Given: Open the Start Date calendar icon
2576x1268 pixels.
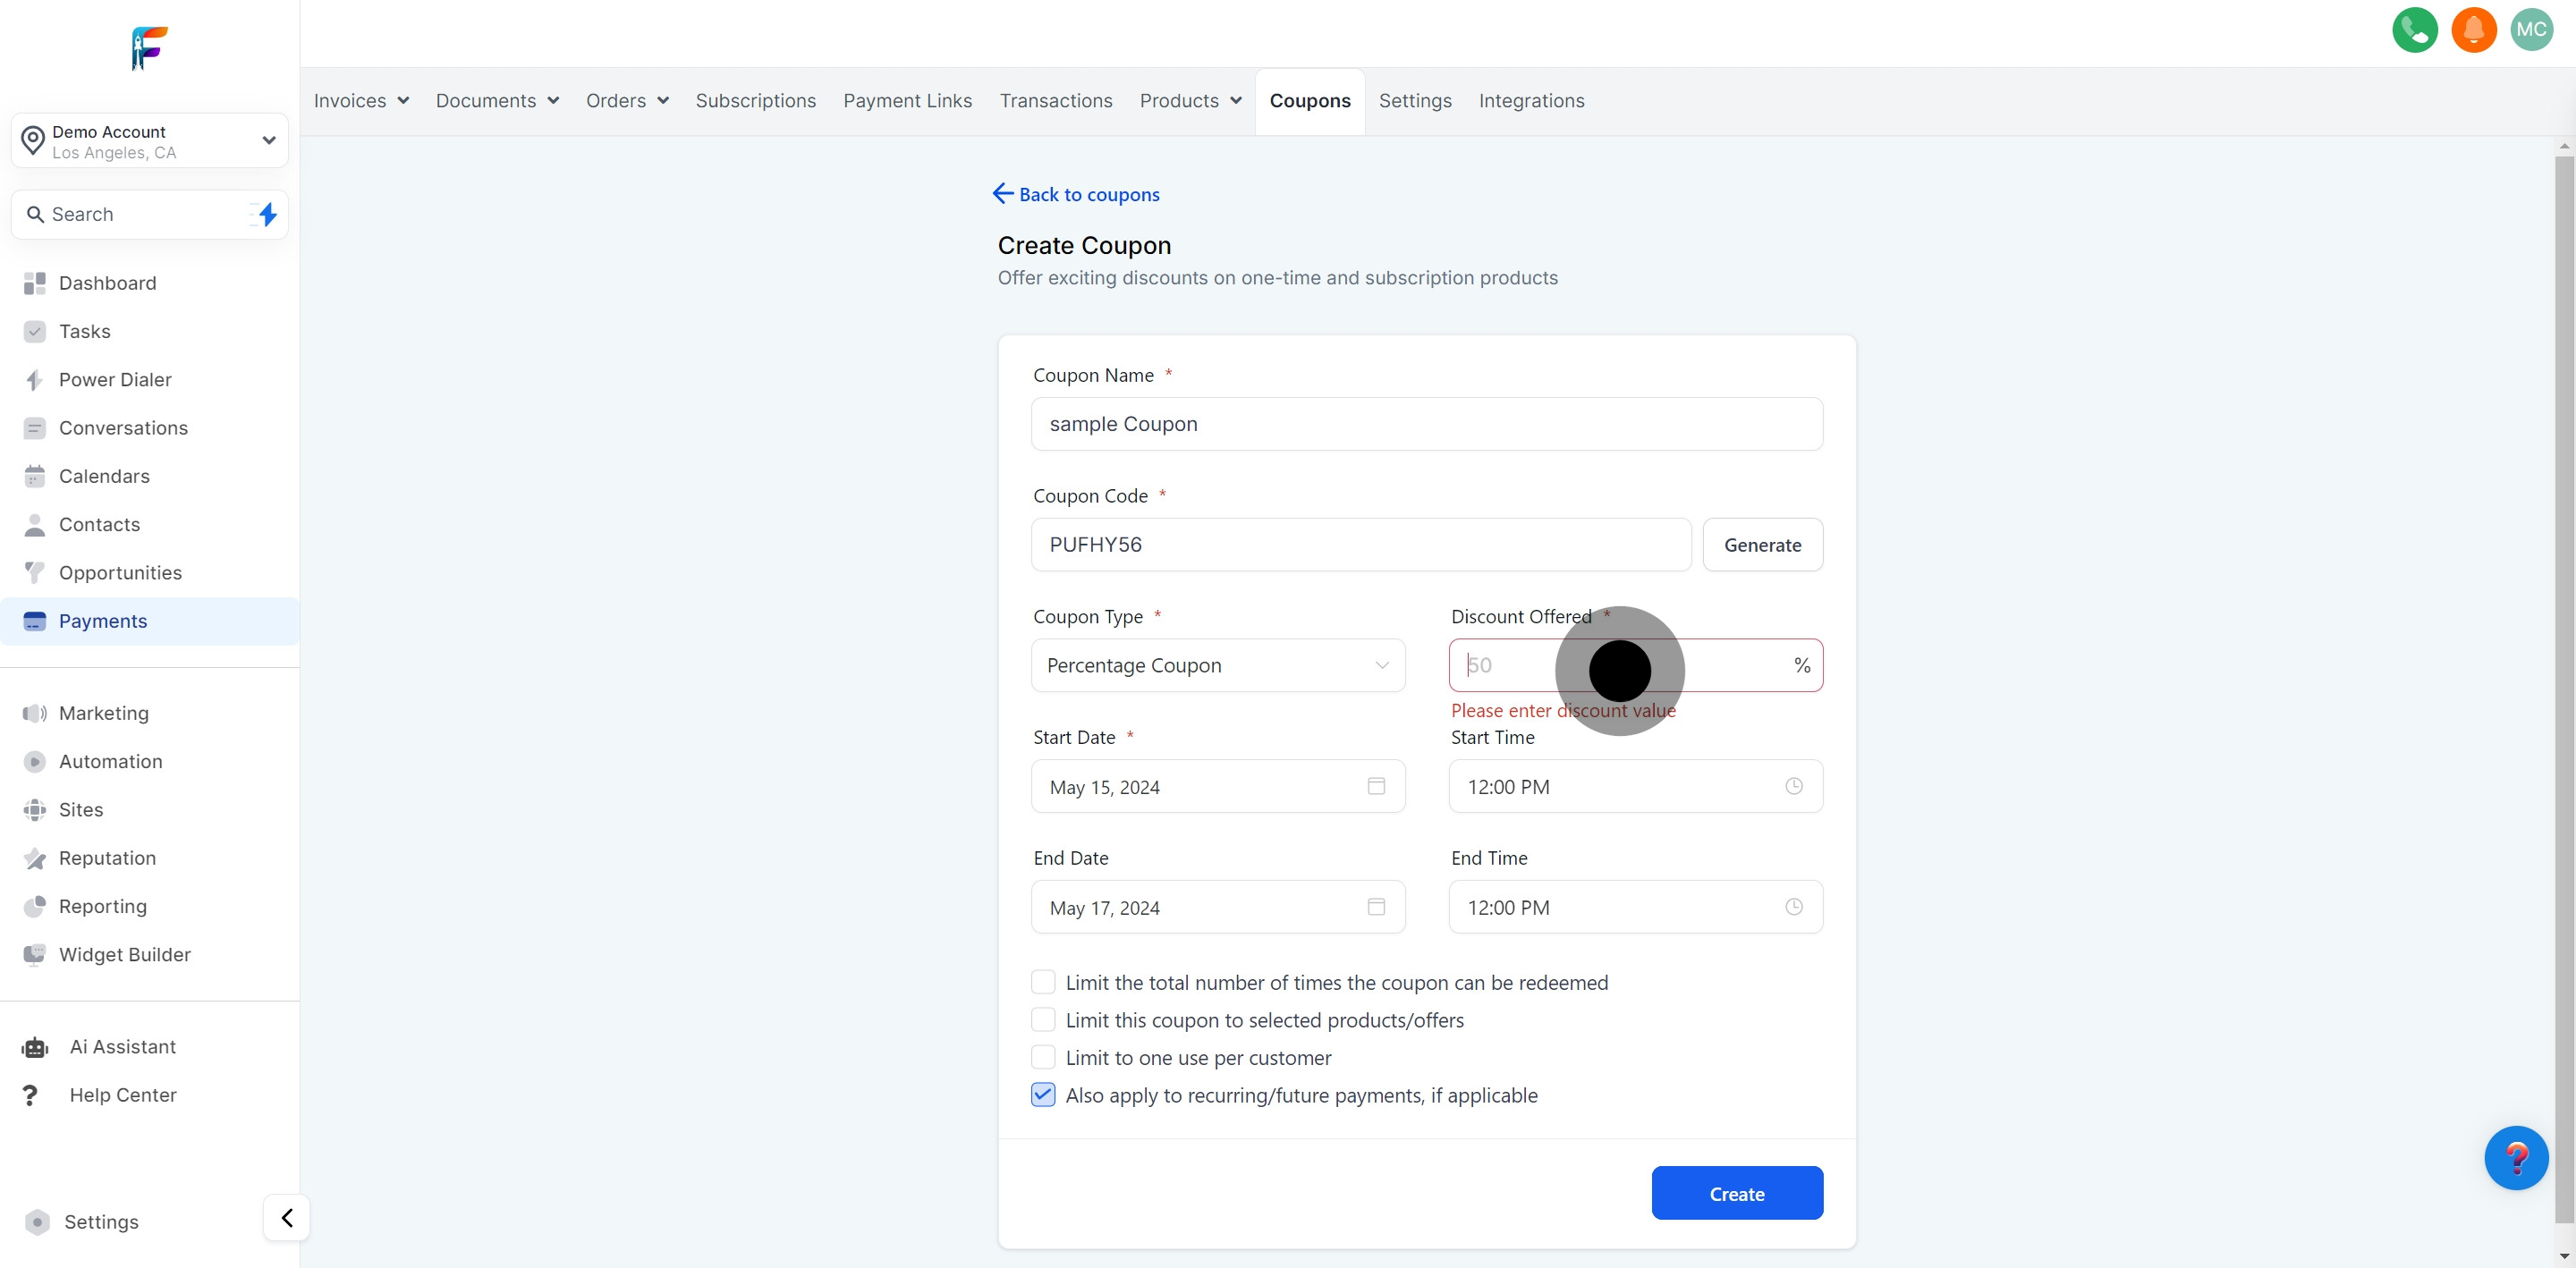Looking at the screenshot, I should [1376, 786].
